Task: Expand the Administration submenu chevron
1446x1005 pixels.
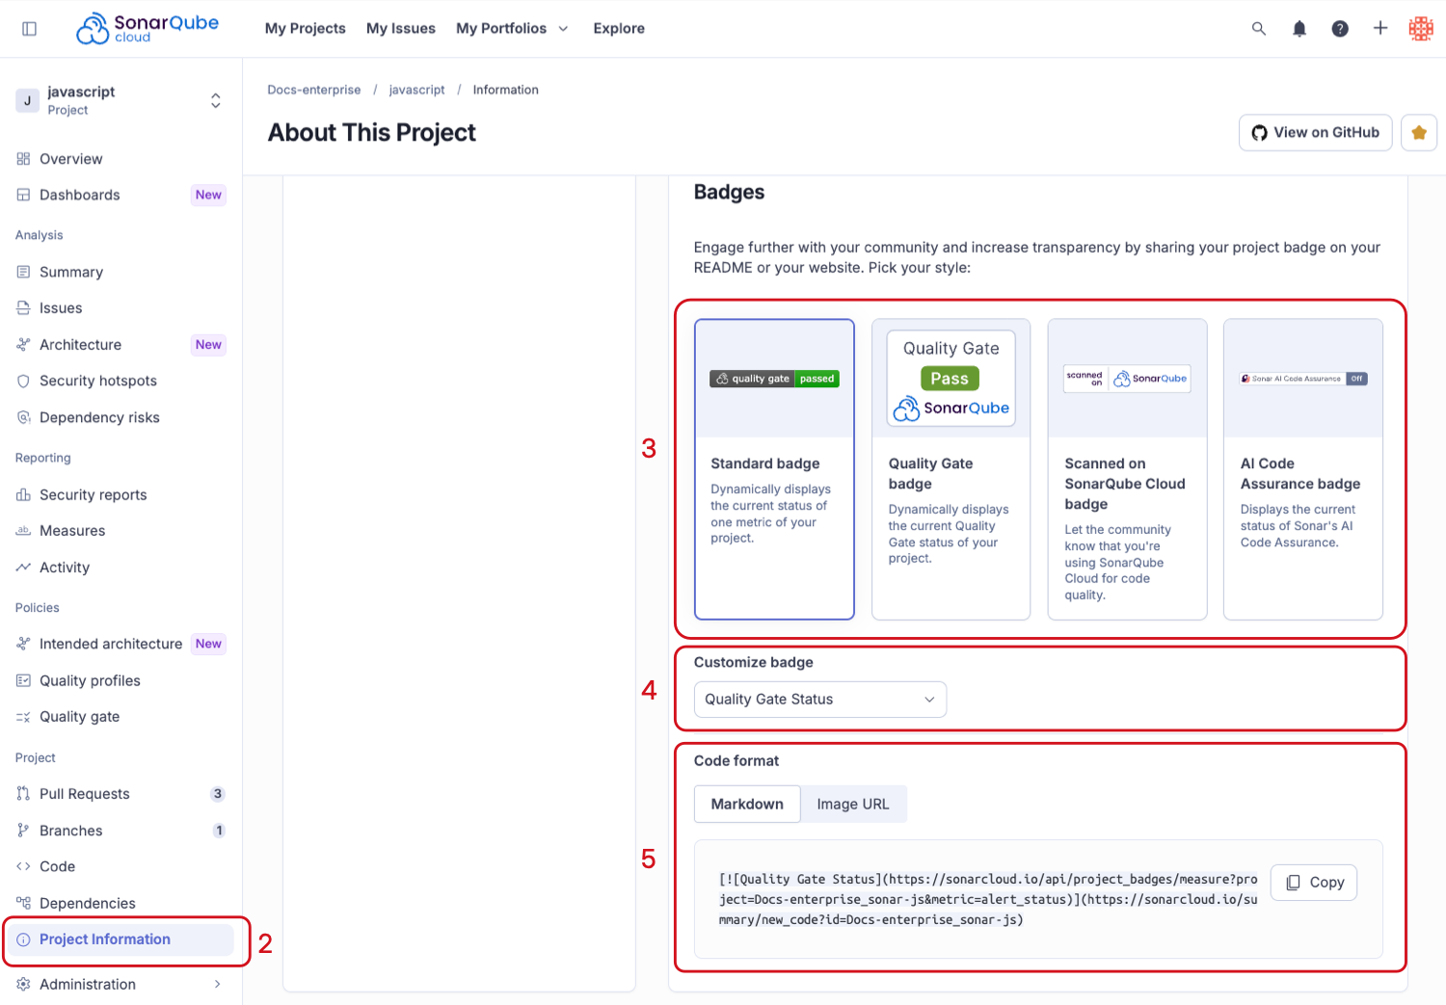Action: coord(218,984)
